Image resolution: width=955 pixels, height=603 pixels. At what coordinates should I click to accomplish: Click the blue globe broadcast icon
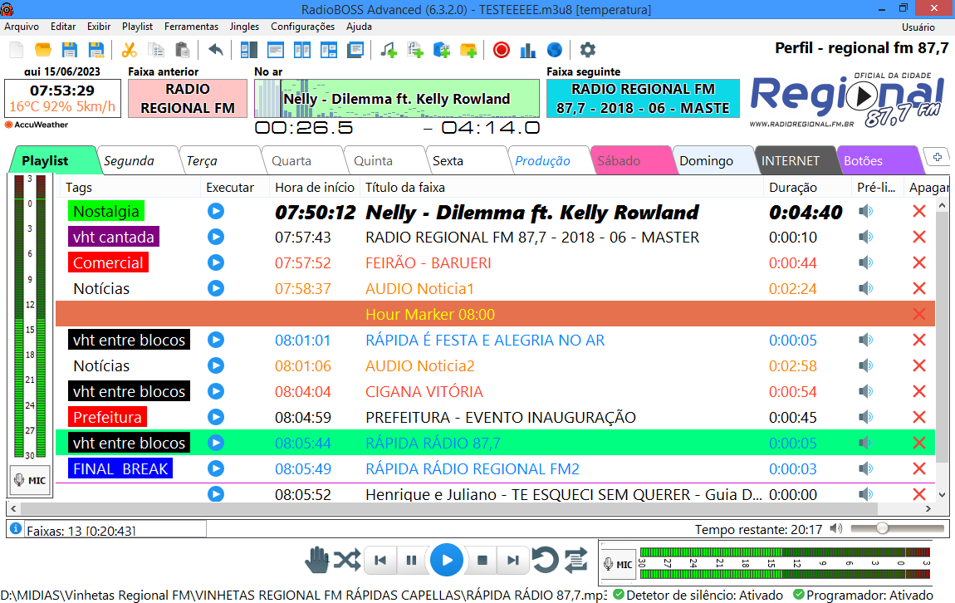pyautogui.click(x=554, y=50)
